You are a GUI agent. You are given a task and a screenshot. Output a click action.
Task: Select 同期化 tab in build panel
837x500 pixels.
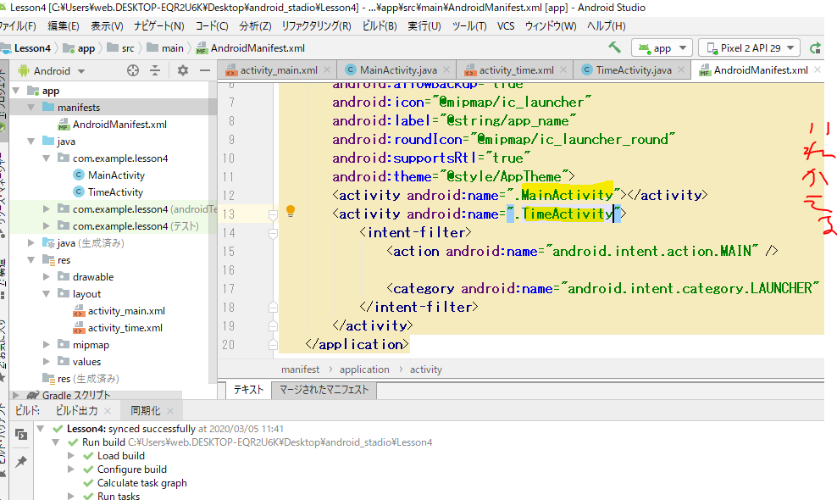pyautogui.click(x=145, y=411)
